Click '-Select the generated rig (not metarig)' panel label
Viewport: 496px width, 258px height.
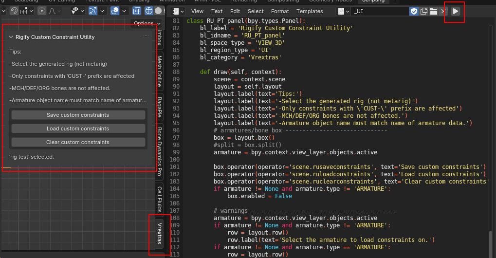point(58,64)
